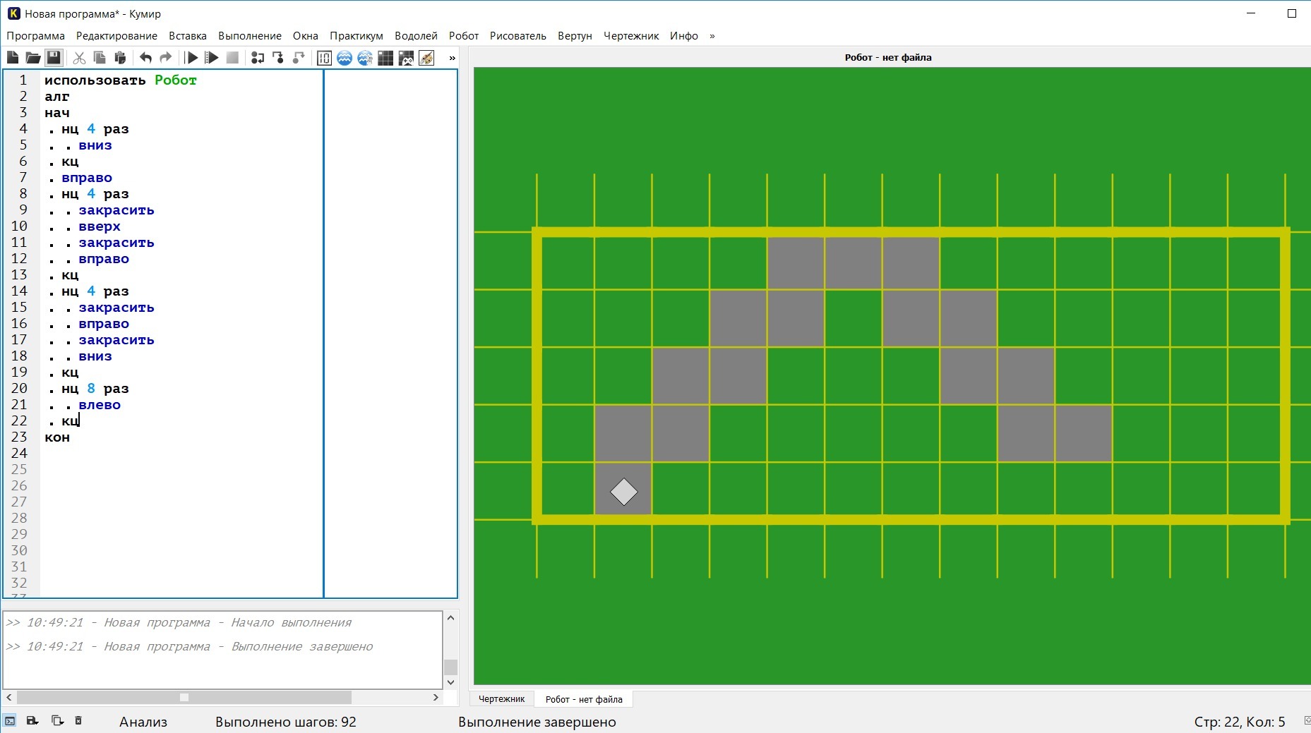Expand hidden menu items chevron after Инфо
This screenshot has width=1311, height=733.
click(712, 36)
